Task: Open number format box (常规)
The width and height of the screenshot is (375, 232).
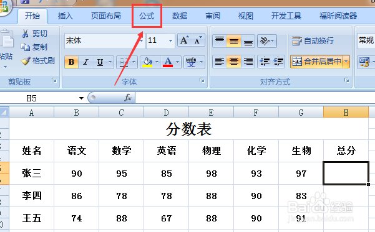Action: (366, 41)
